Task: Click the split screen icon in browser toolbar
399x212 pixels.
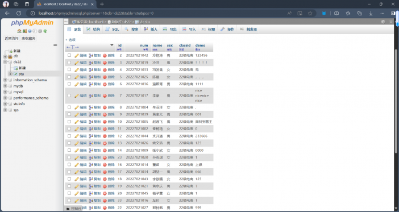Action: [336, 13]
